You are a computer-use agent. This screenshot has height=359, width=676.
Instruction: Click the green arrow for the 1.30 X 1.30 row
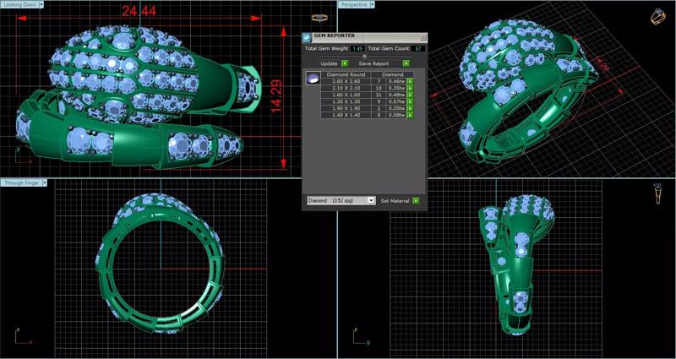click(x=410, y=101)
